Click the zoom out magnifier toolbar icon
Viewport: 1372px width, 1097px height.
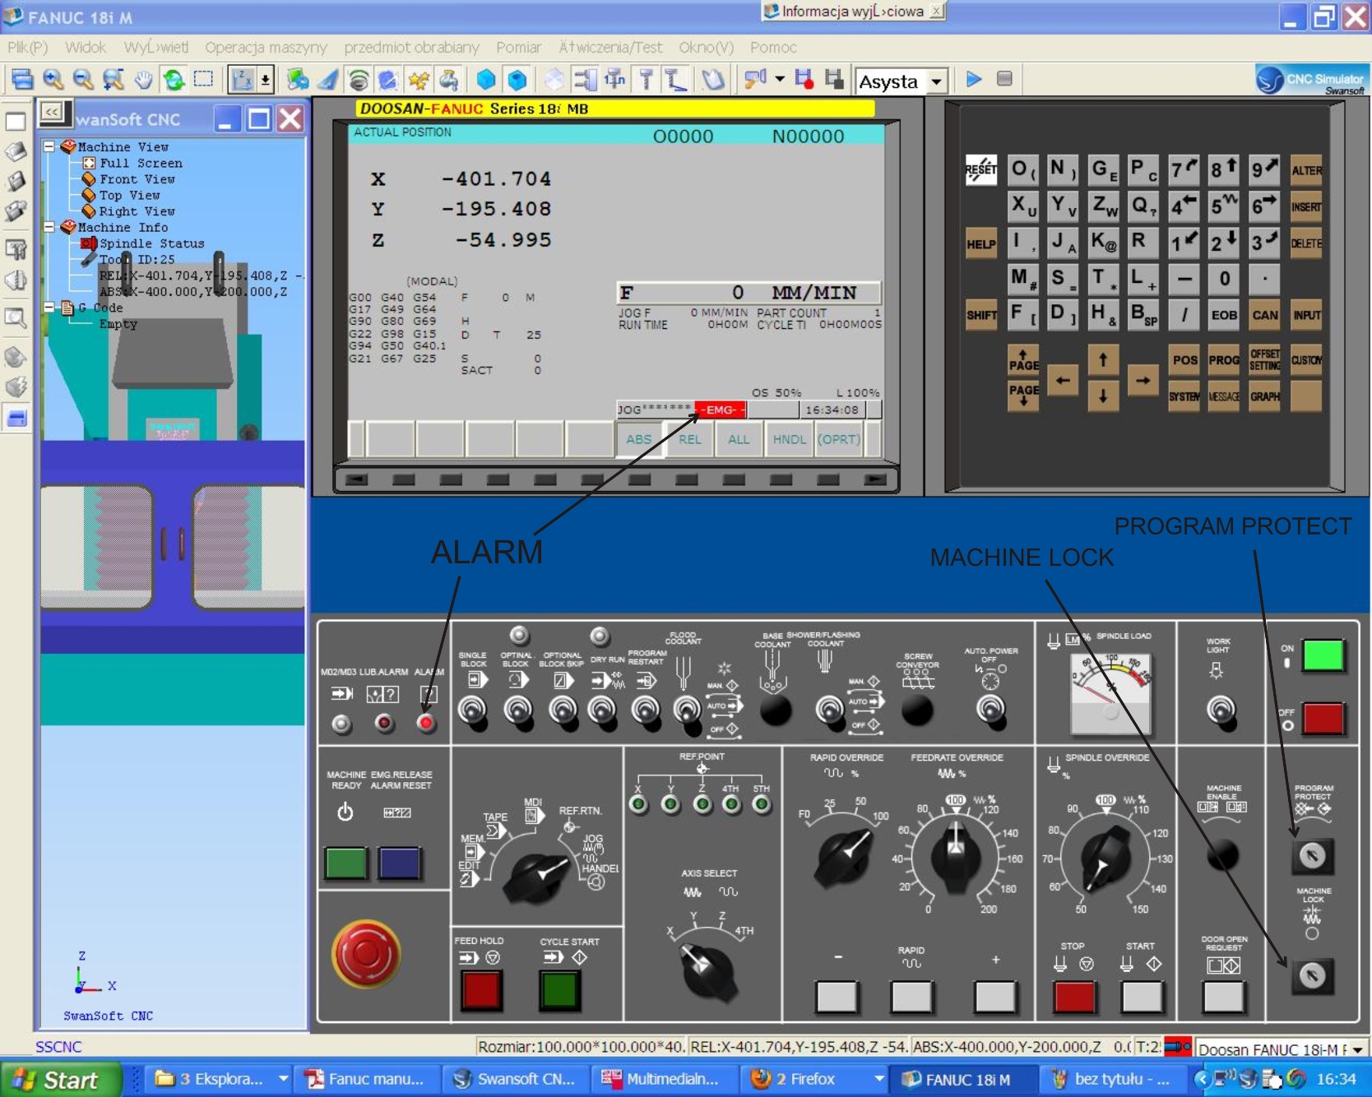83,80
